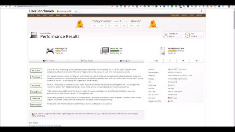235x132 pixels.
Task: Open the ABOUT page
Action: [x=199, y=15]
